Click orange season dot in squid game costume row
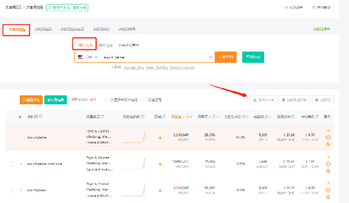 (x=160, y=164)
